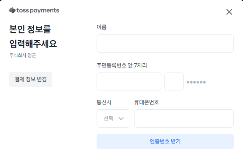The width and height of the screenshot is (243, 160).
Task: Click the "toss payments" brand wordmark
Action: [38, 10]
